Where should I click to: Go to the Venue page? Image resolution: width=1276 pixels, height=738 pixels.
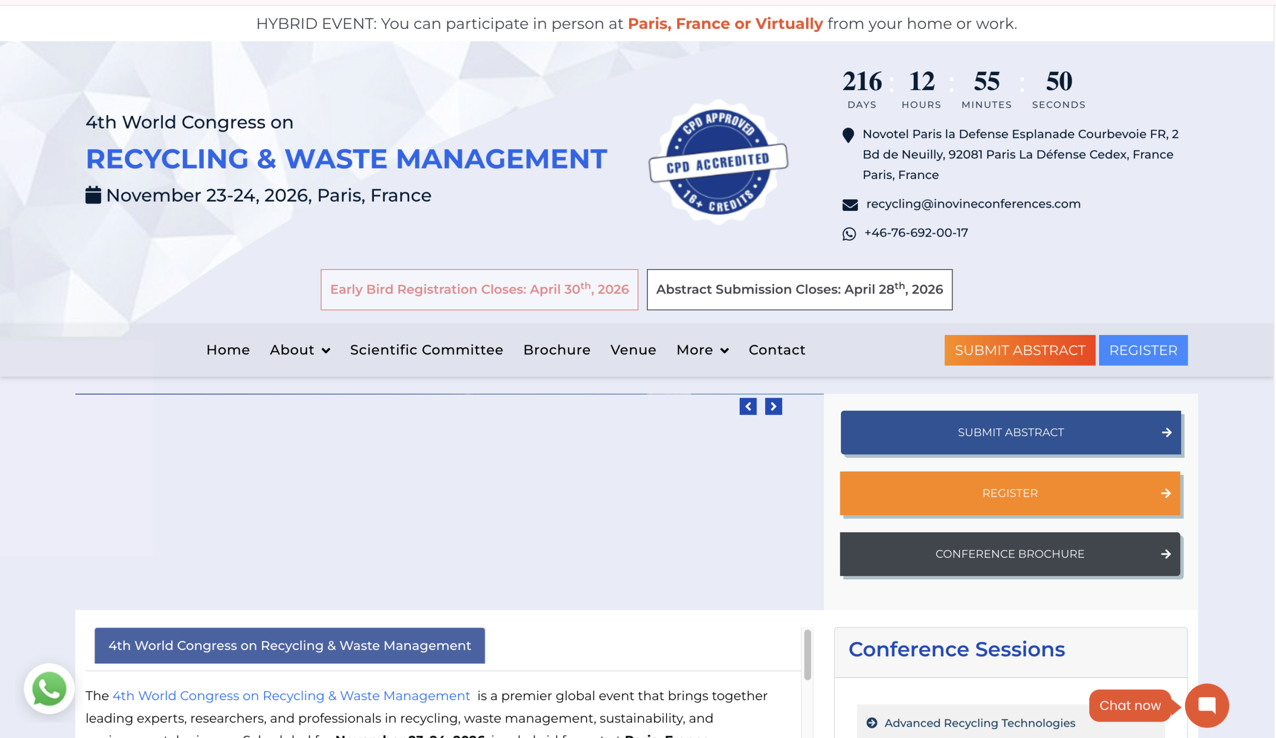click(x=633, y=350)
